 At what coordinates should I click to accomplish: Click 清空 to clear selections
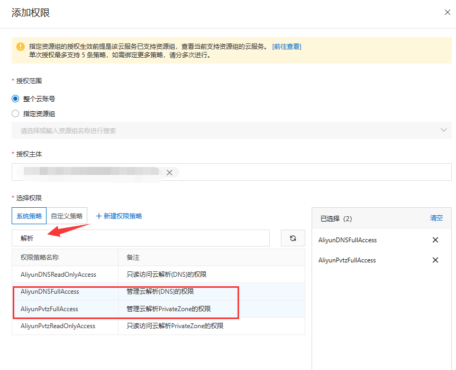click(x=436, y=218)
